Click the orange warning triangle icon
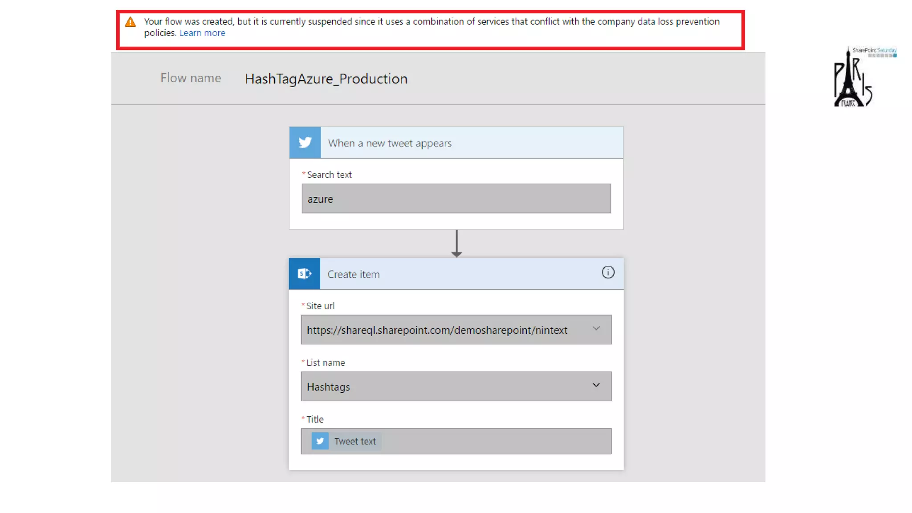 [x=130, y=22]
